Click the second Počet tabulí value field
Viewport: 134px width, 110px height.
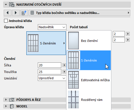click(119, 40)
